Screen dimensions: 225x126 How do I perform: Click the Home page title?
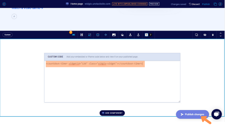[x=76, y=4]
